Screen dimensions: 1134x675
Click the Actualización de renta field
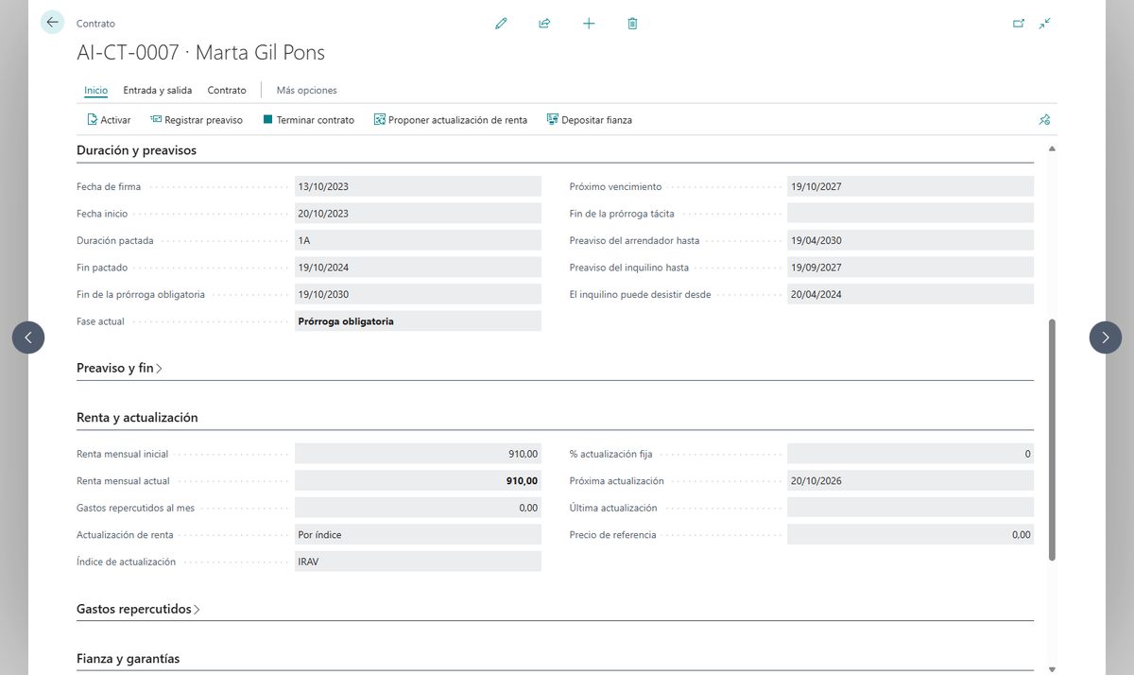(418, 535)
